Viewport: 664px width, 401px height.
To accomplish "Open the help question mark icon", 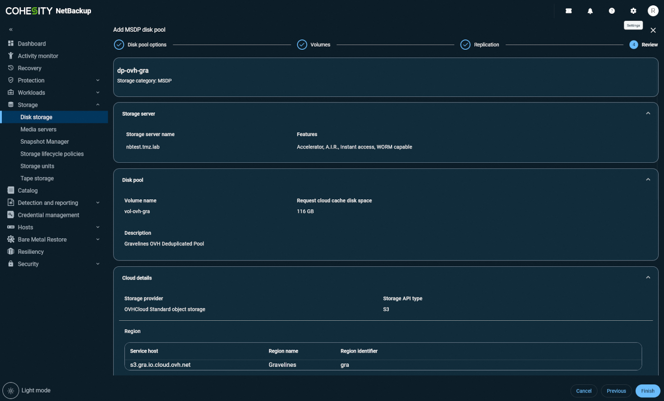I will click(612, 10).
